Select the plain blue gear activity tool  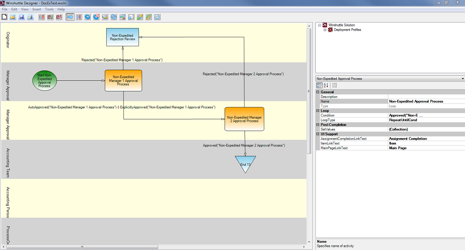coord(88,17)
